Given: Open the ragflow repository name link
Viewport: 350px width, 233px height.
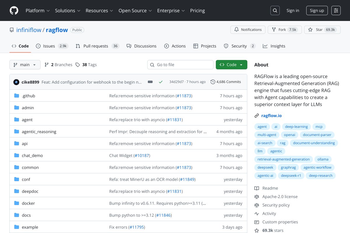Looking at the screenshot, I should tap(57, 30).
